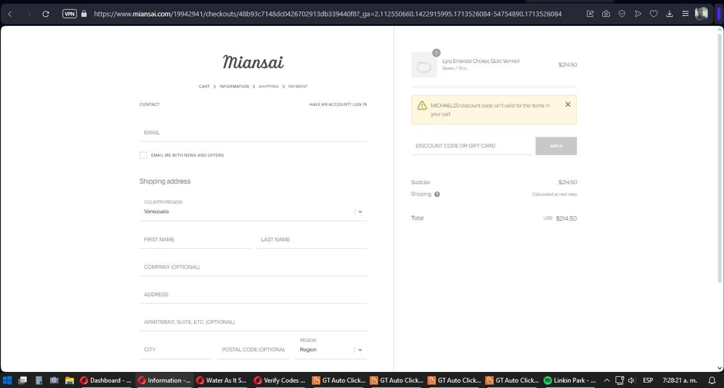The width and height of the screenshot is (724, 388).
Task: Open File Explorer from taskbar
Action: click(x=70, y=380)
